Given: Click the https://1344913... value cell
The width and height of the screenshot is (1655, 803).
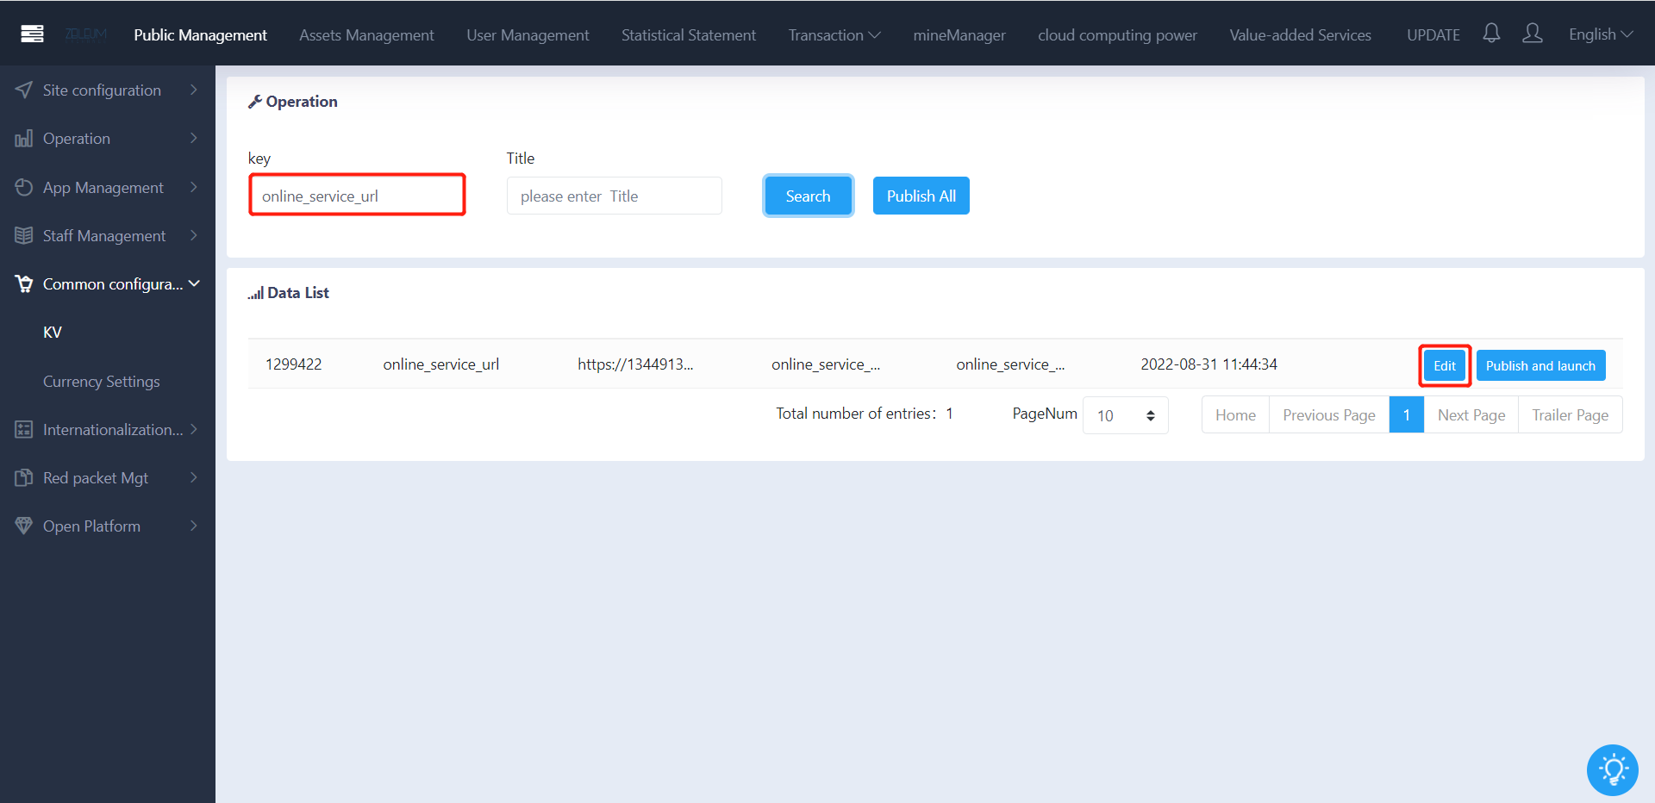Looking at the screenshot, I should [x=635, y=364].
